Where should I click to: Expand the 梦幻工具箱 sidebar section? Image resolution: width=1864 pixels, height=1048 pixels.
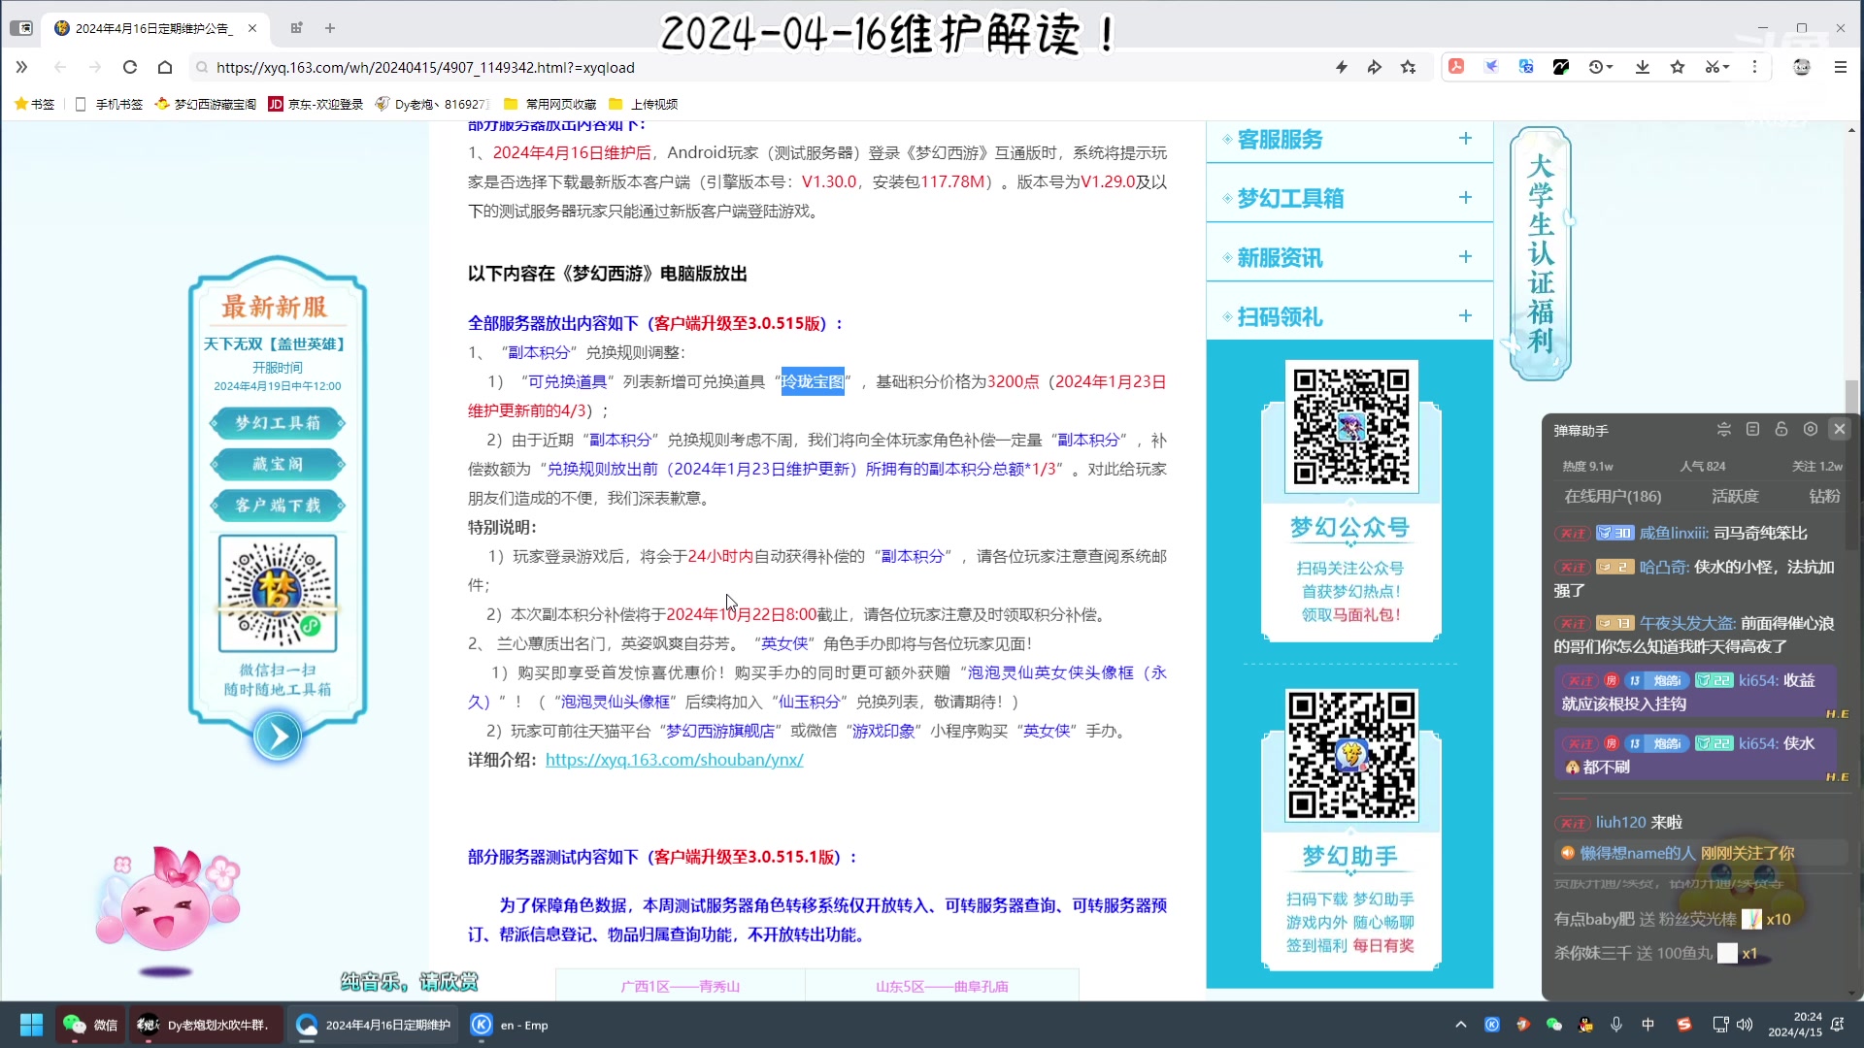click(x=1349, y=198)
